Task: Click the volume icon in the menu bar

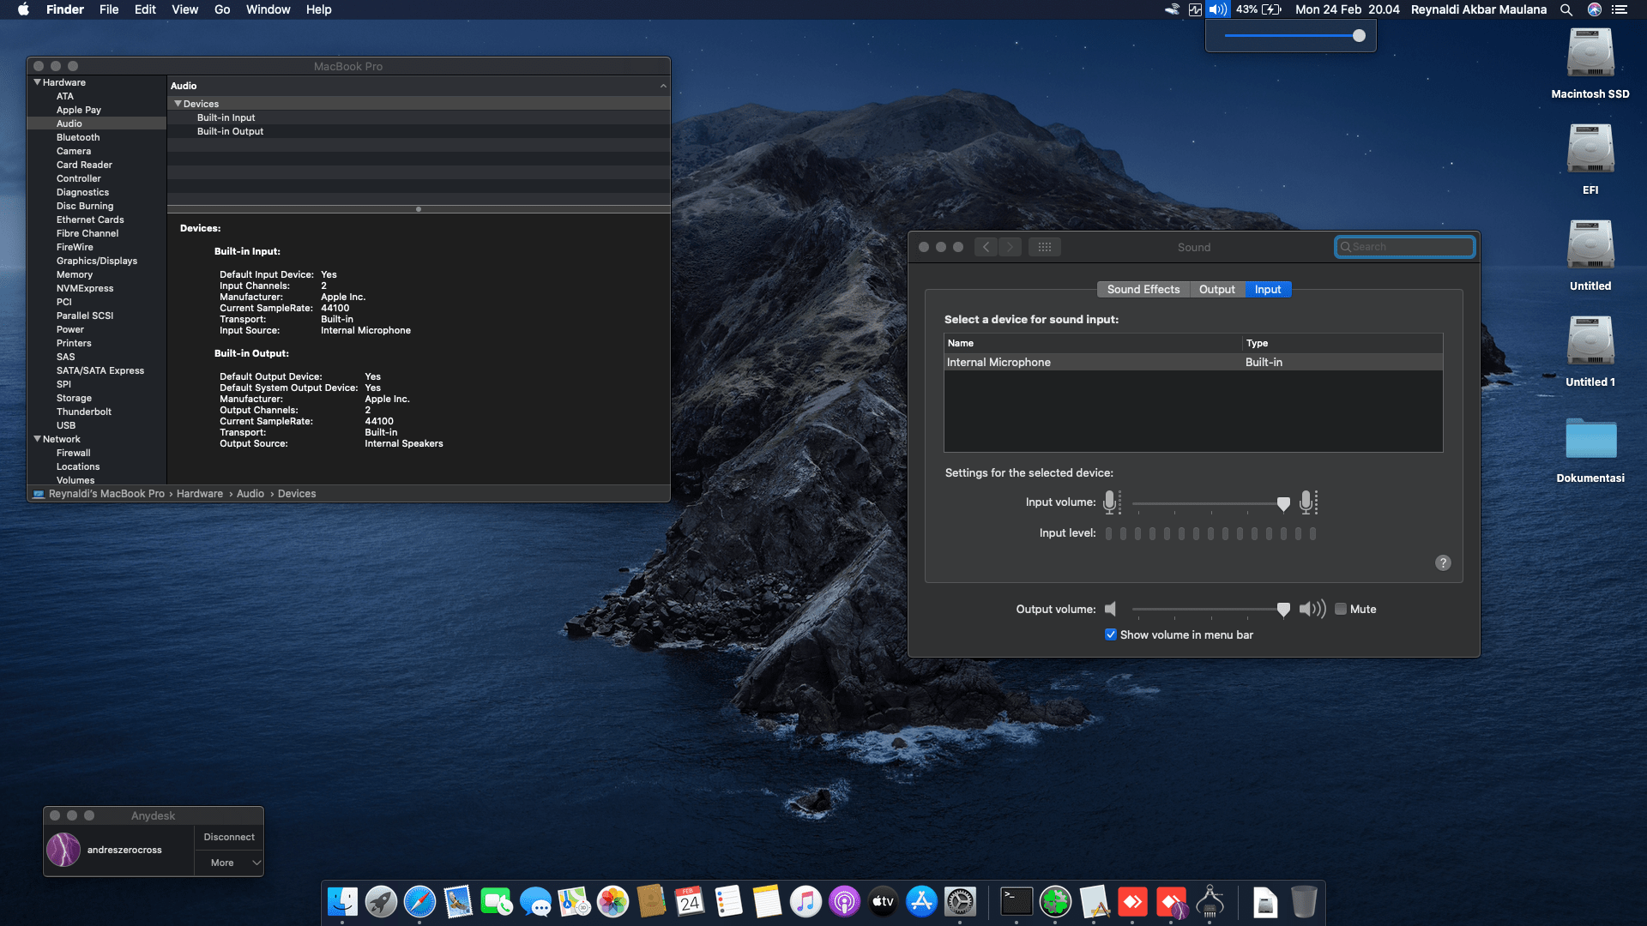Action: coord(1217,9)
